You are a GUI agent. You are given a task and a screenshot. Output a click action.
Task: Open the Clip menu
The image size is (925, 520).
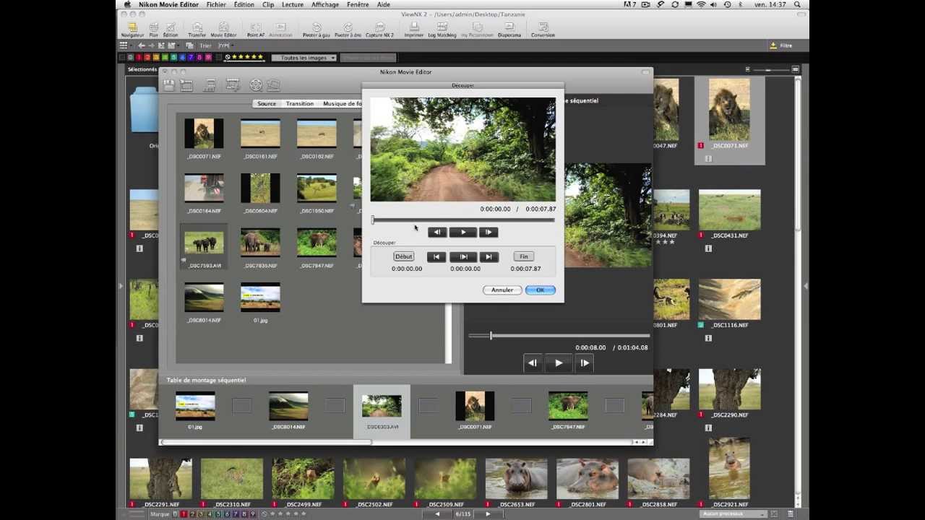(268, 4)
